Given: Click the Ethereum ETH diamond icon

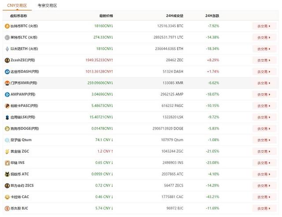Looking at the screenshot, I should 7,49.
